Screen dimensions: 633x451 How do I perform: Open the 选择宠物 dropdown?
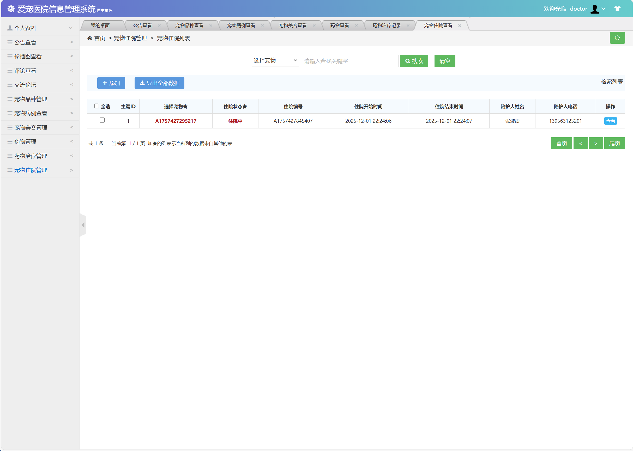(x=275, y=60)
